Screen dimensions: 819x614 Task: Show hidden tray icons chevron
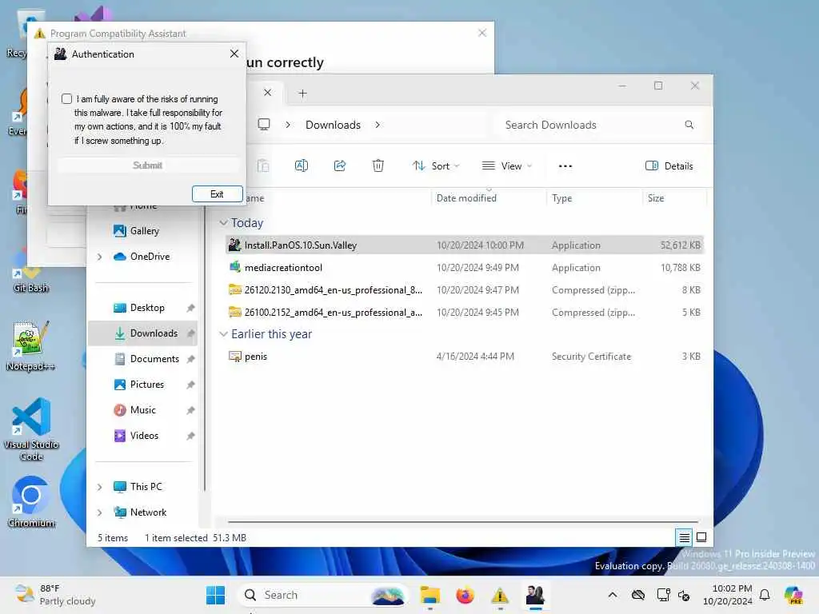tap(613, 595)
